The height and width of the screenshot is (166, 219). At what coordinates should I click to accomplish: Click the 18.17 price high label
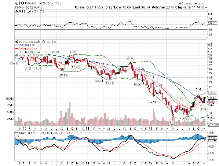[130, 58]
